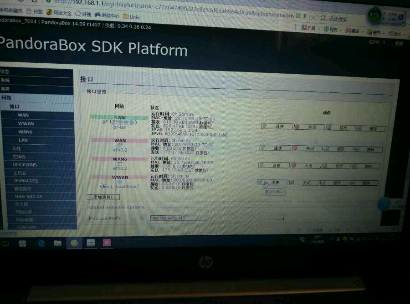The height and width of the screenshot is (304, 410).
Task: Click the green accelerator circle in browser
Action: [x=375, y=15]
